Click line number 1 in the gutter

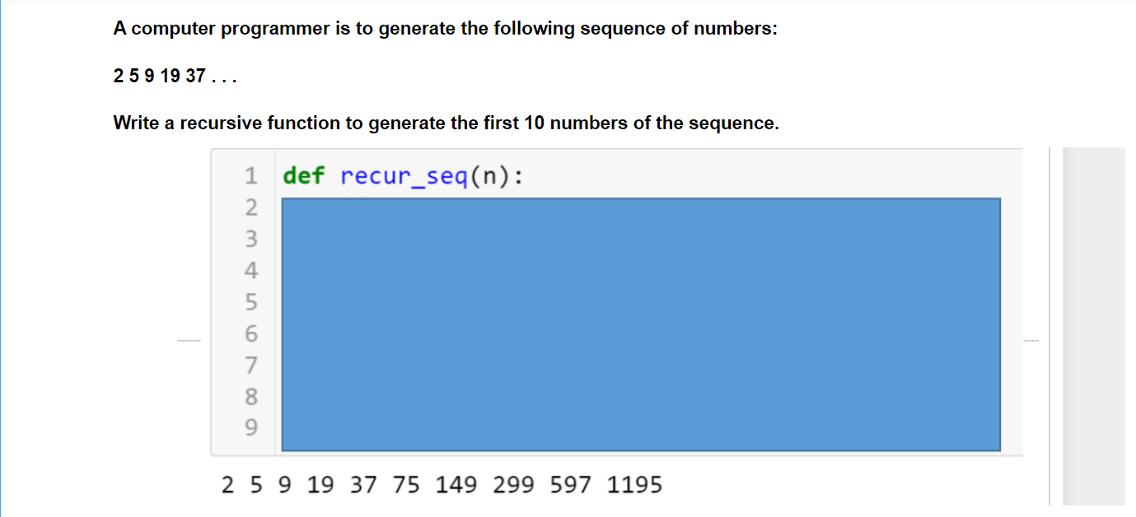pyautogui.click(x=251, y=174)
